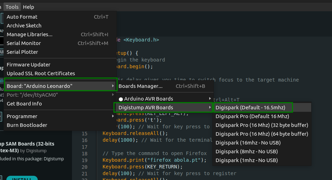The image size is (332, 180).
Task: Open the Help menu
Action: pos(29,7)
